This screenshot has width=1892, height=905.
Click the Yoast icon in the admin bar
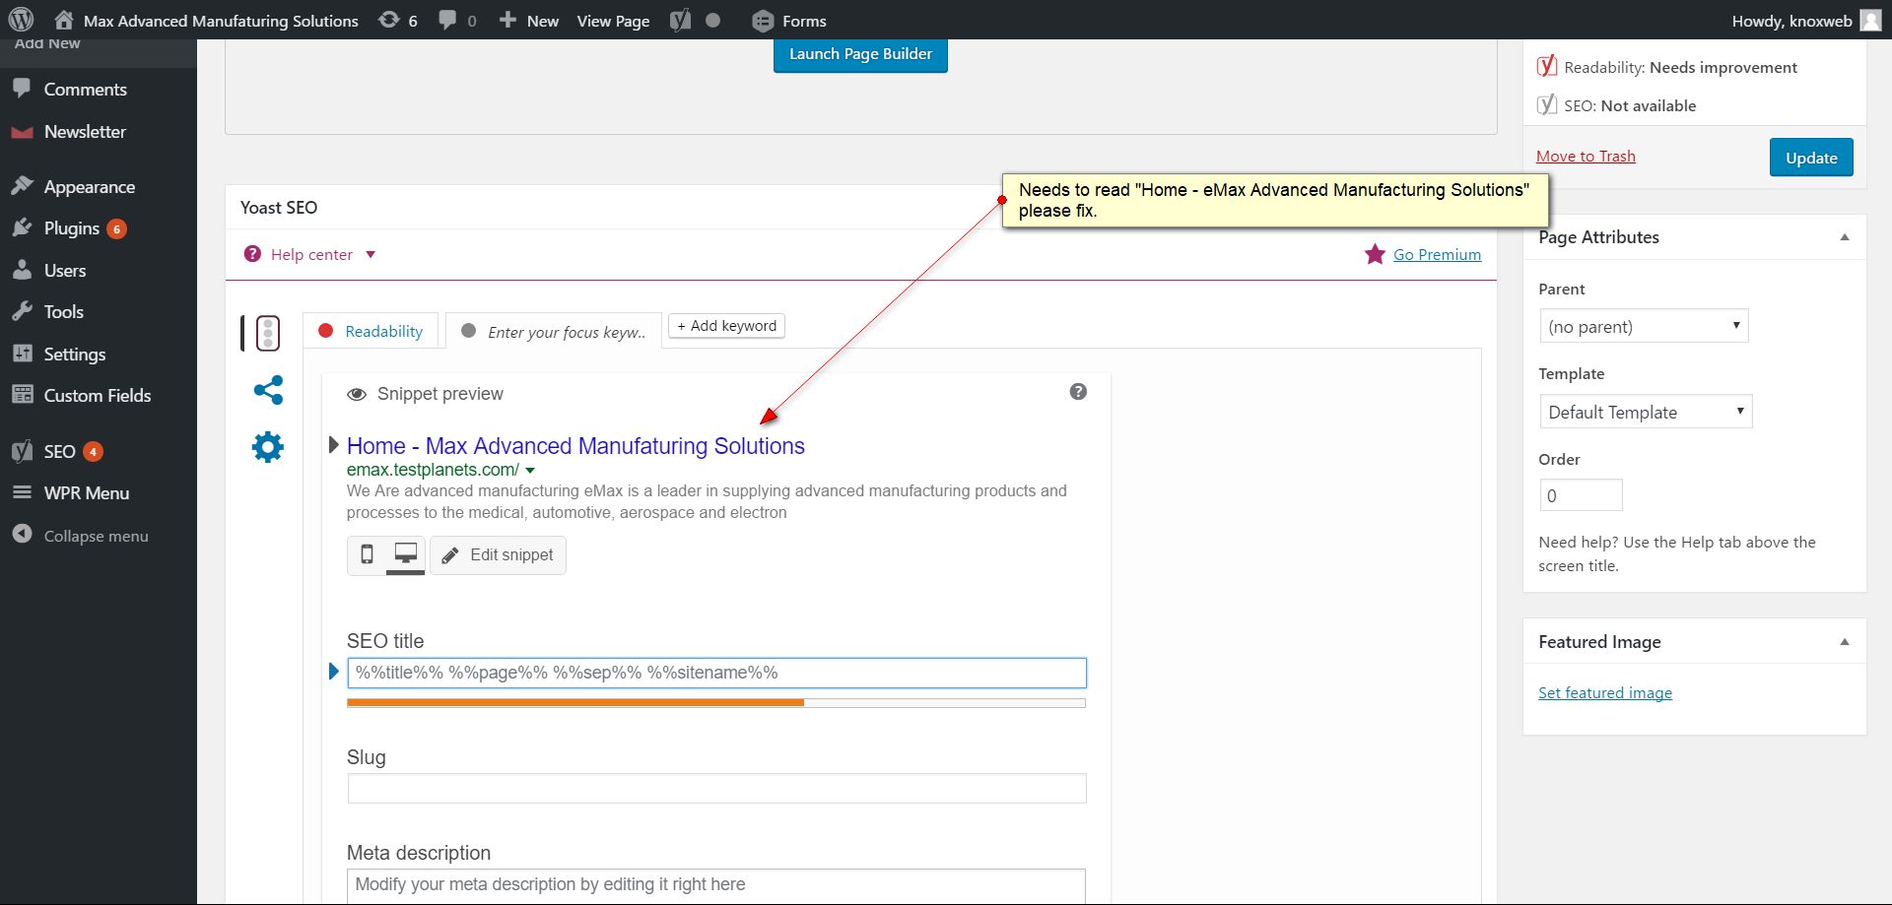pyautogui.click(x=680, y=21)
